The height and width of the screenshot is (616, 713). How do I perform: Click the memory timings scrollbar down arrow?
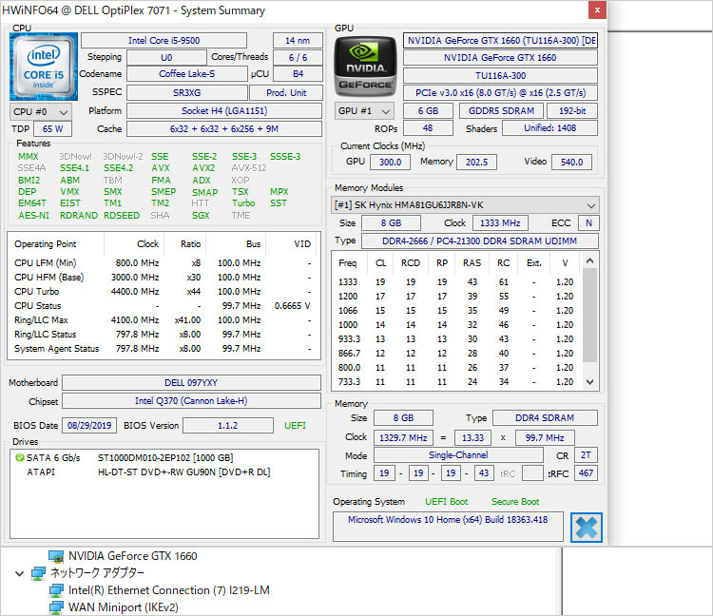pyautogui.click(x=589, y=382)
